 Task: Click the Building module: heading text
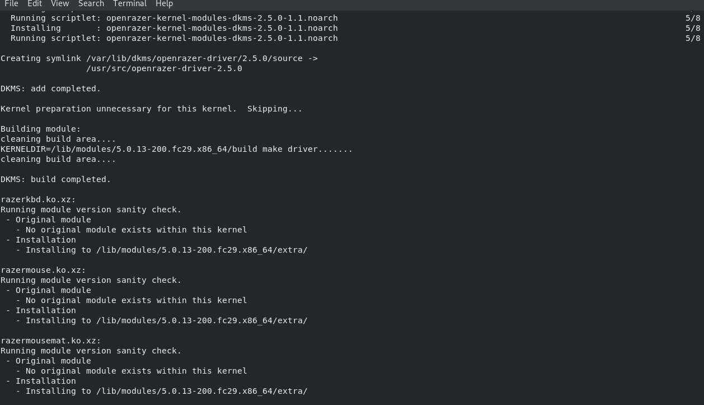coord(40,128)
